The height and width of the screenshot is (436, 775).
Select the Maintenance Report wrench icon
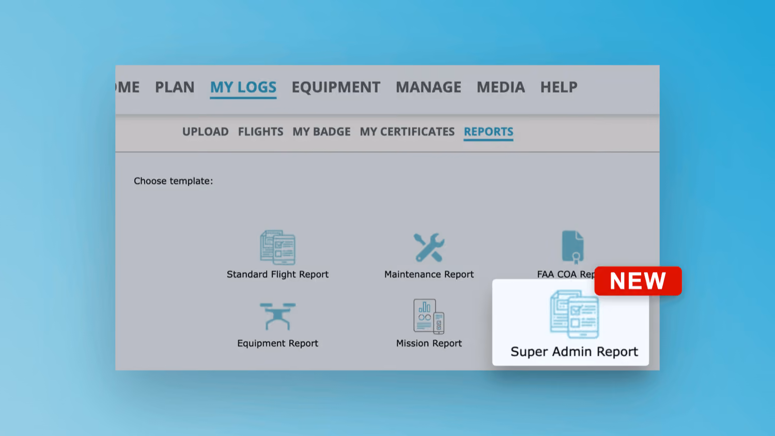[x=429, y=247]
